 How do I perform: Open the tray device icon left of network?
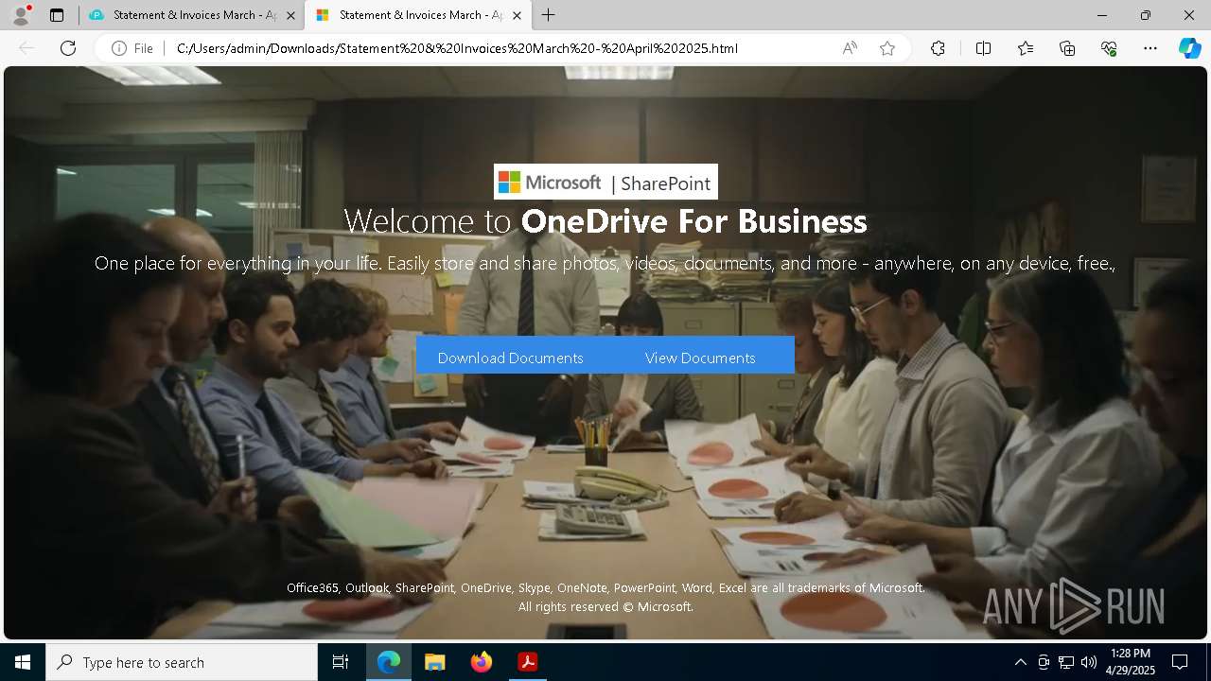(1044, 662)
